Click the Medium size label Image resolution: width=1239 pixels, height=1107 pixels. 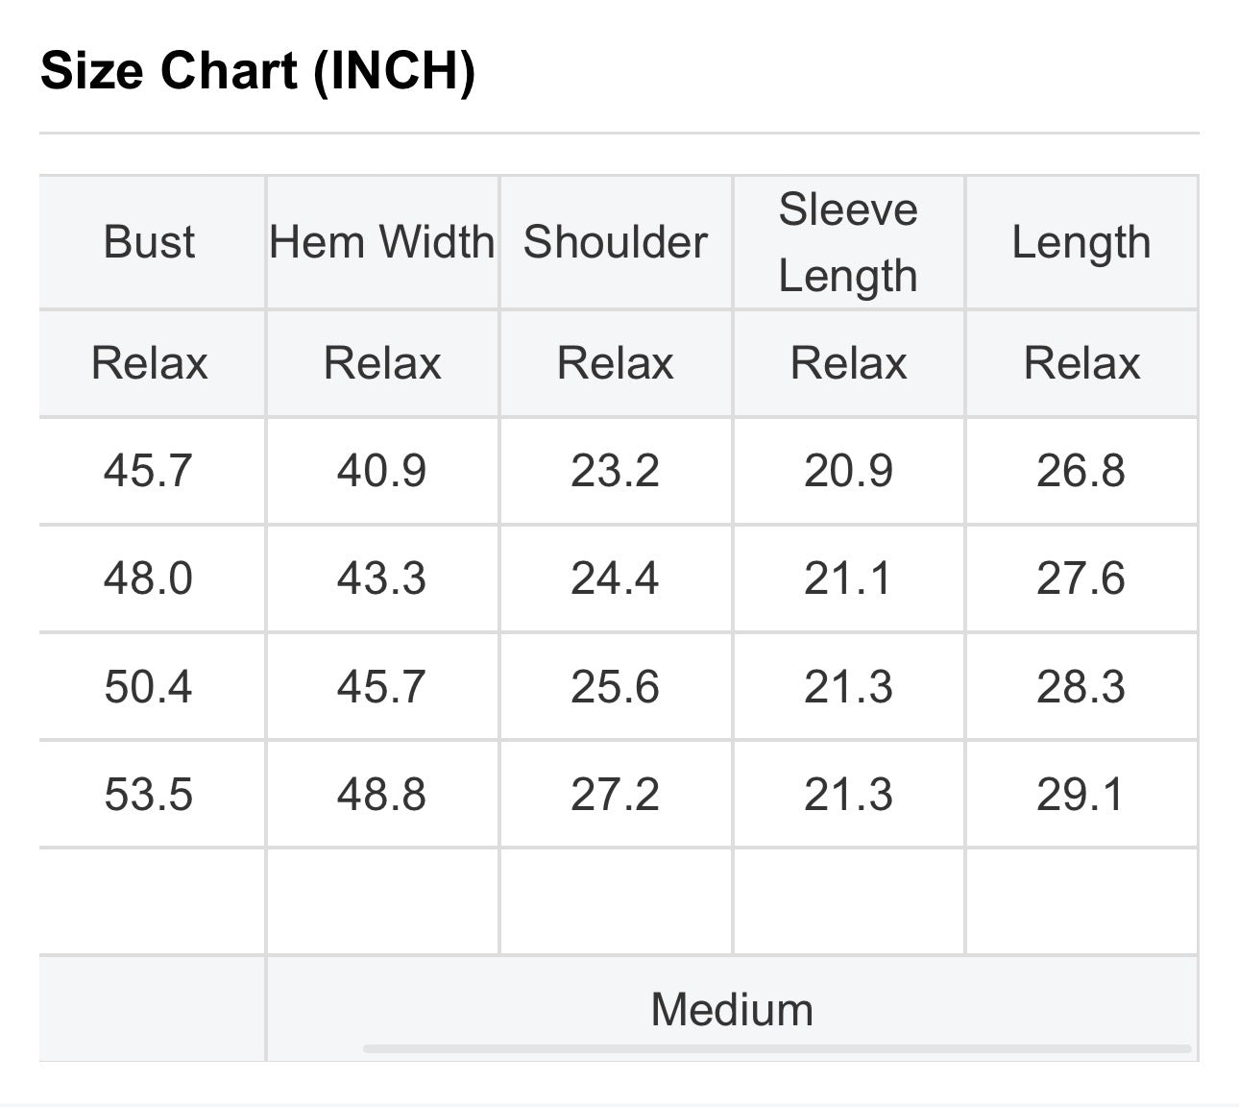point(732,1010)
